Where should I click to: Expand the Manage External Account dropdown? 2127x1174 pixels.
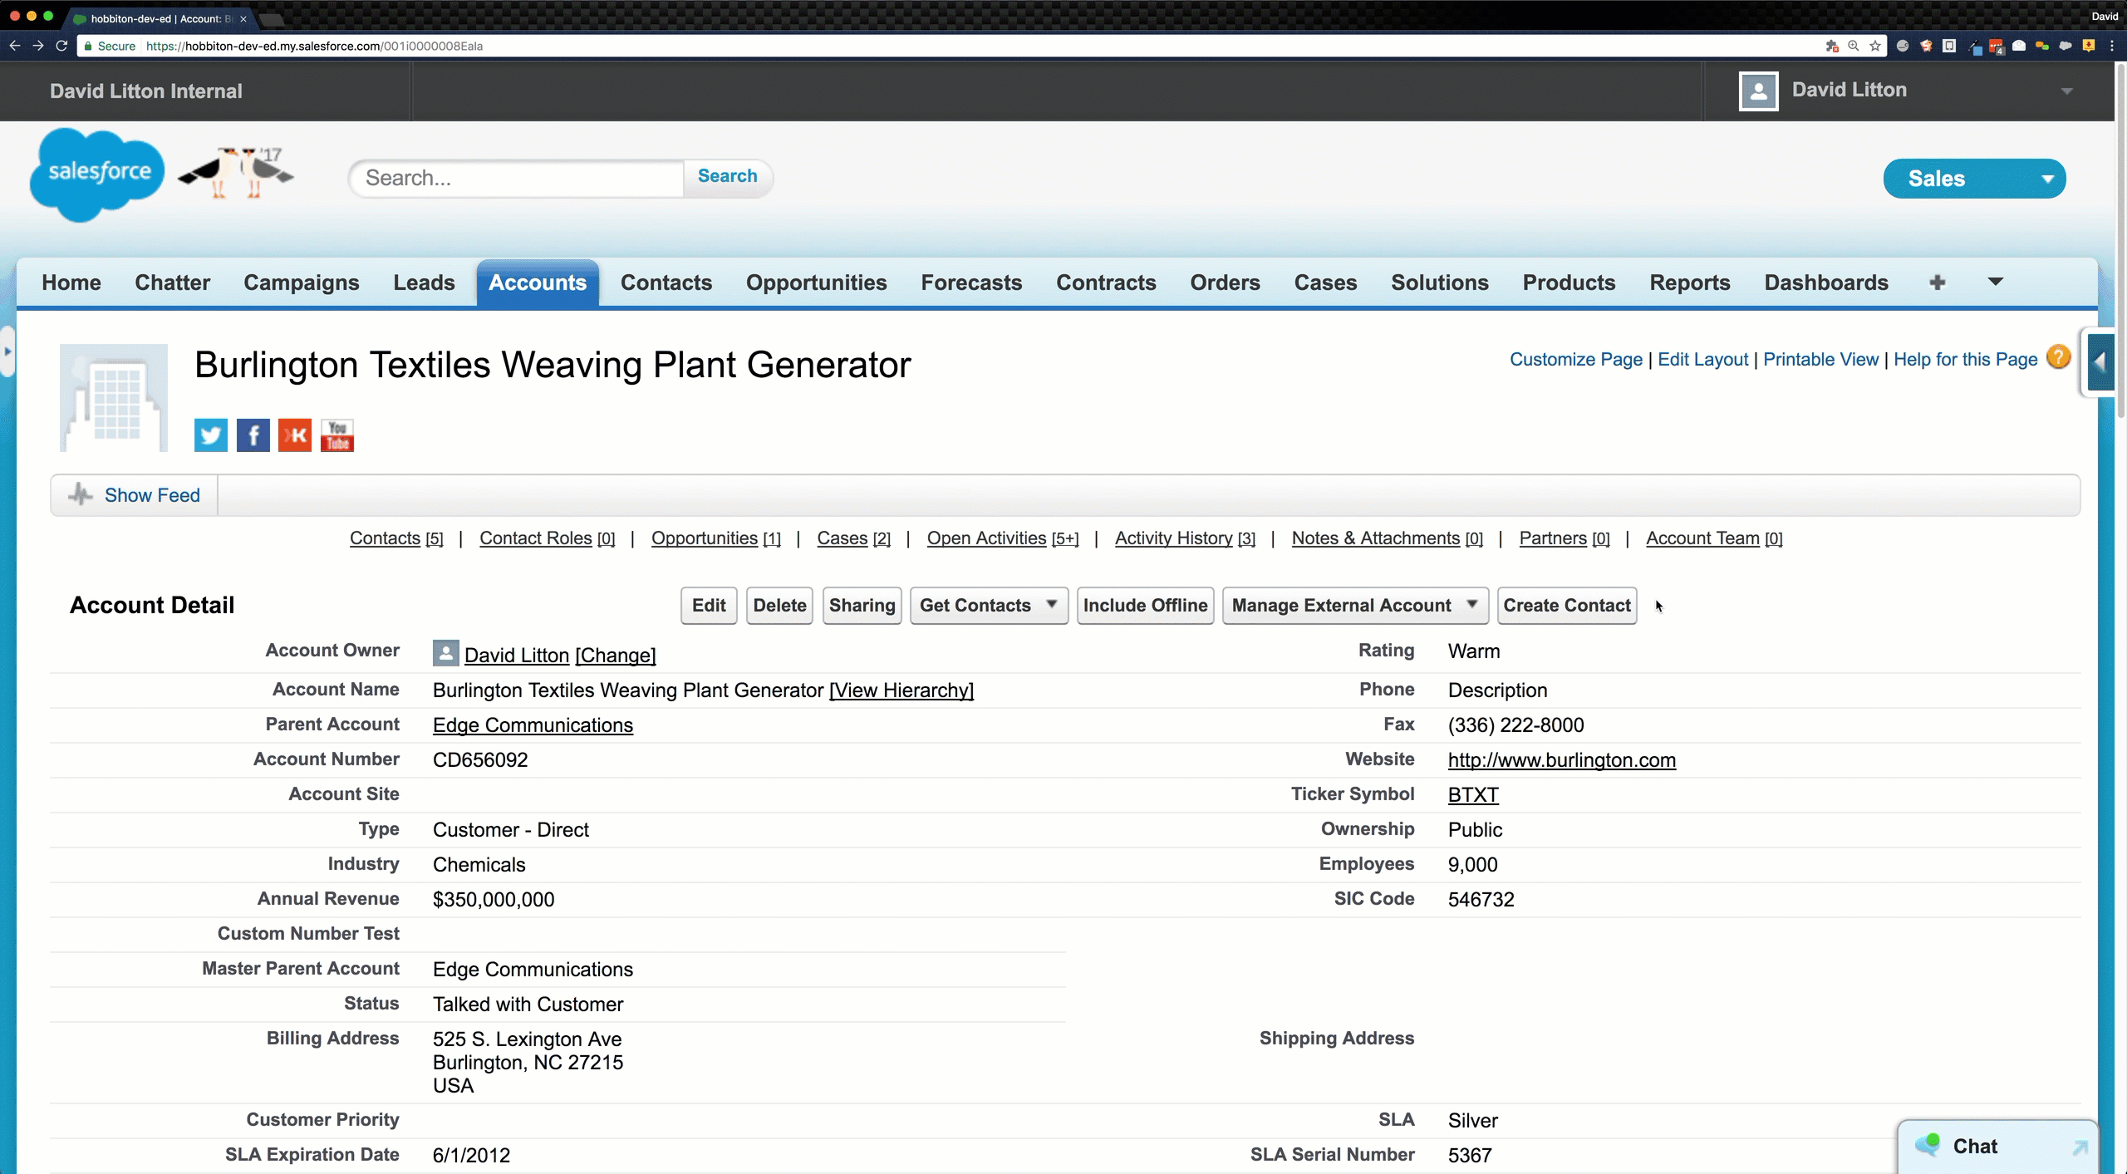[x=1471, y=605]
